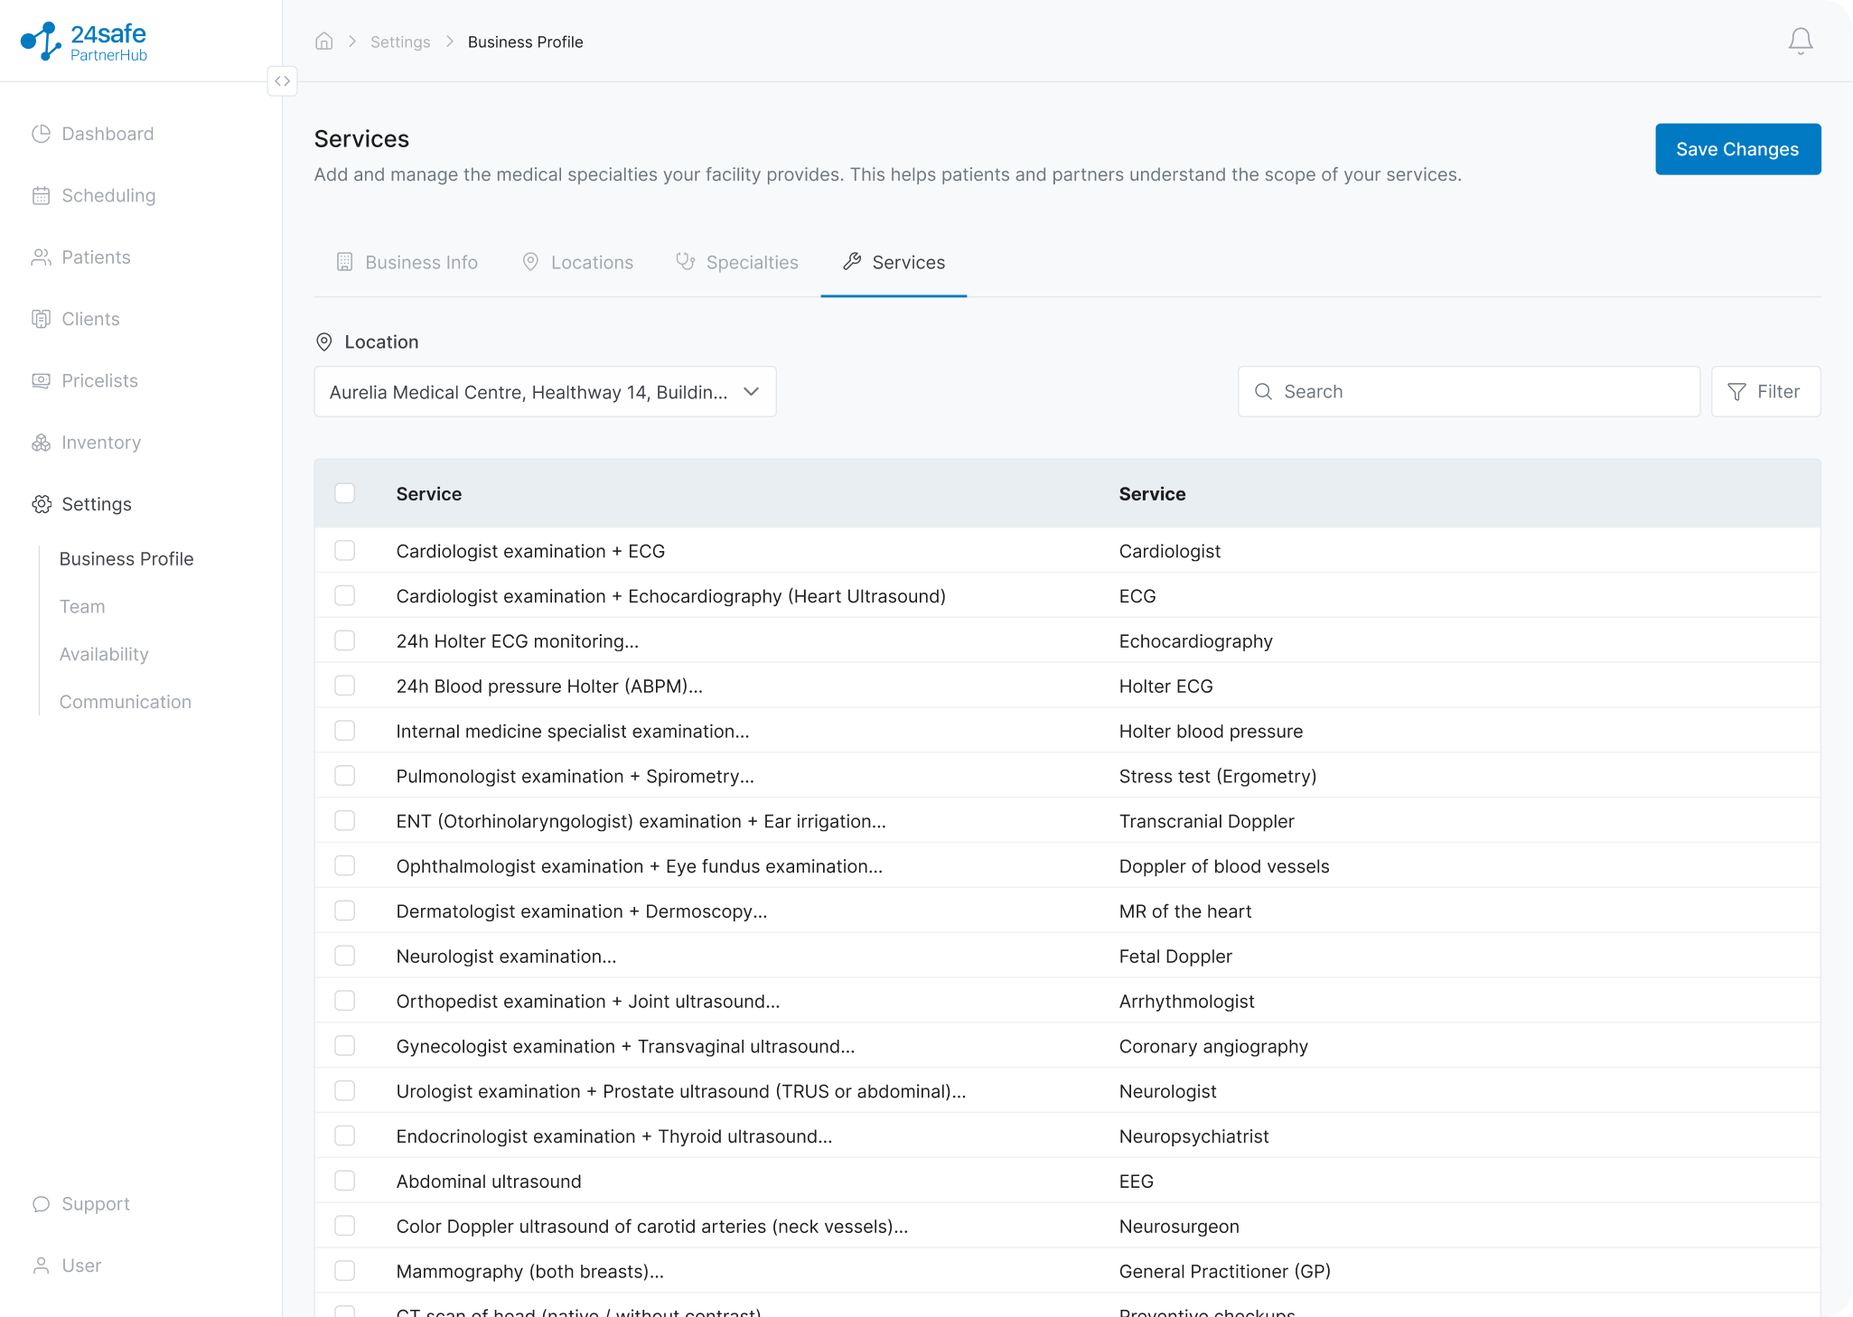Click the Save Changes button

(1737, 149)
